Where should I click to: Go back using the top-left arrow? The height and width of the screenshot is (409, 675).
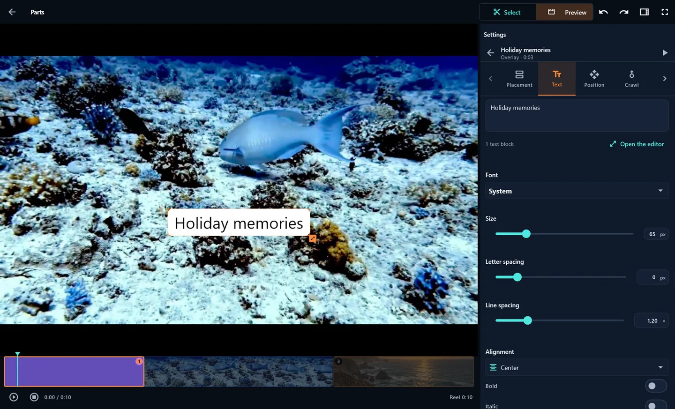pyautogui.click(x=12, y=12)
